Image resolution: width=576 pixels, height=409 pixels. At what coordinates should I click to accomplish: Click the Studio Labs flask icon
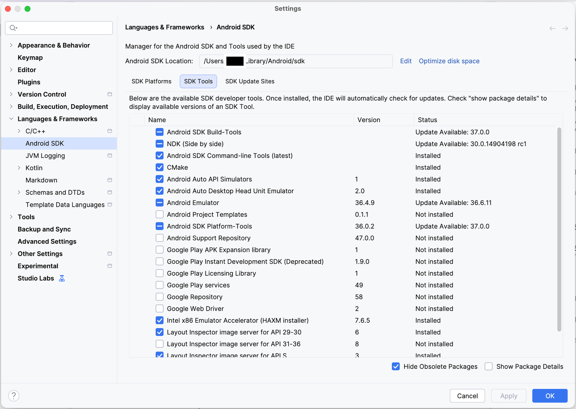pyautogui.click(x=62, y=278)
